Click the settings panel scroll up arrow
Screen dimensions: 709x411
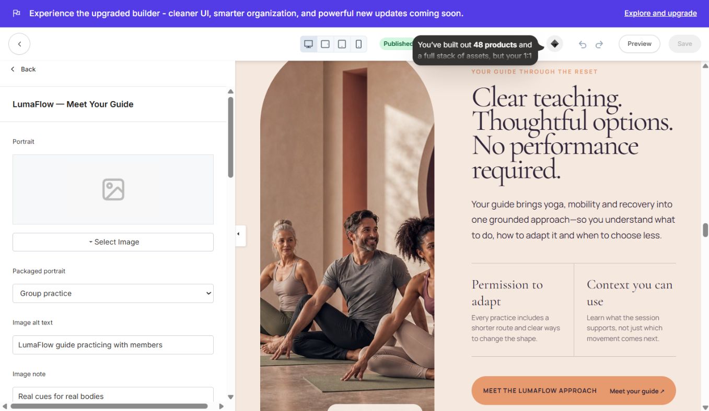tap(230, 92)
